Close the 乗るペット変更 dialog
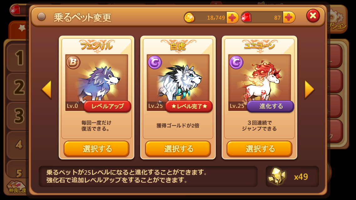This screenshot has width=356, height=200. tap(313, 16)
